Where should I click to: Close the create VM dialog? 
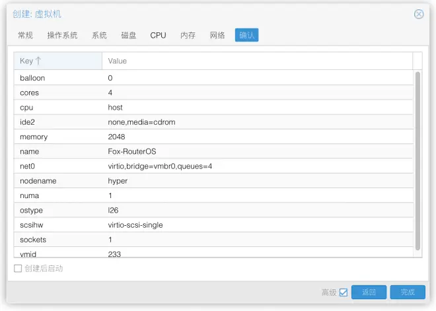pyautogui.click(x=418, y=14)
